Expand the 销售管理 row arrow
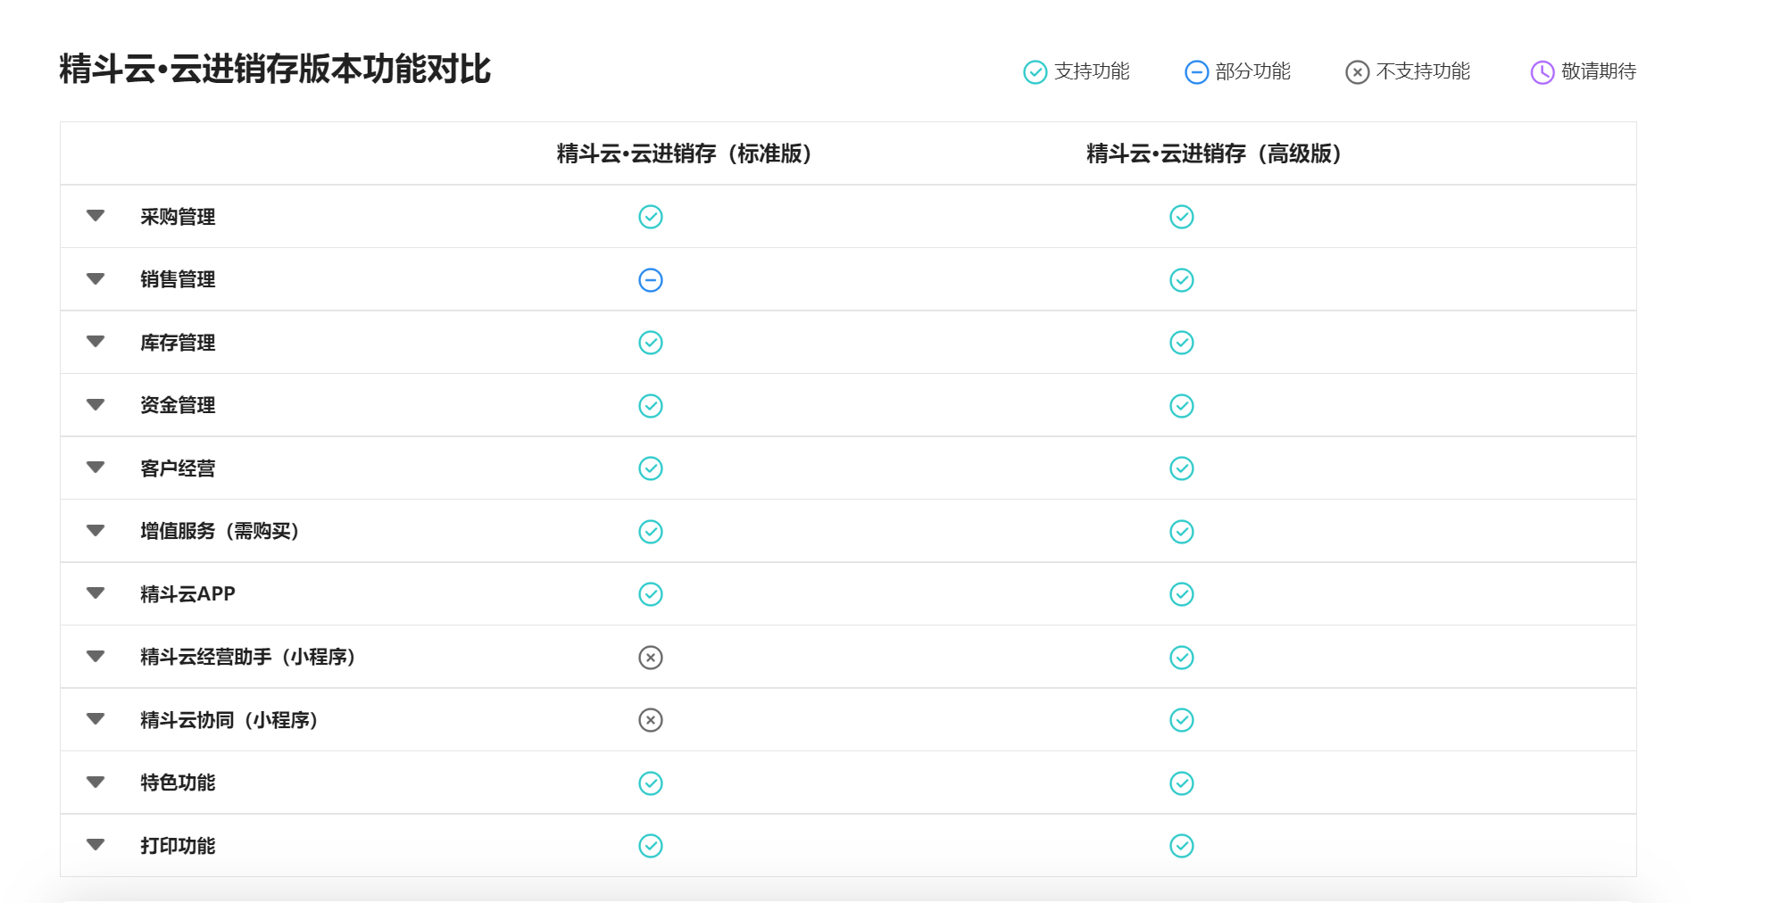The image size is (1771, 903). [x=96, y=279]
